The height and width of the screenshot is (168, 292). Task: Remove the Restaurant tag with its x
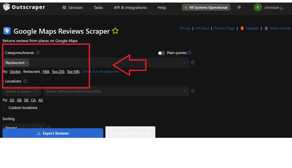click(x=27, y=63)
